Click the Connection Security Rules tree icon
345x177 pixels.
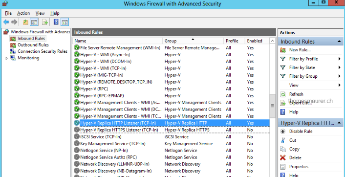(x=13, y=51)
